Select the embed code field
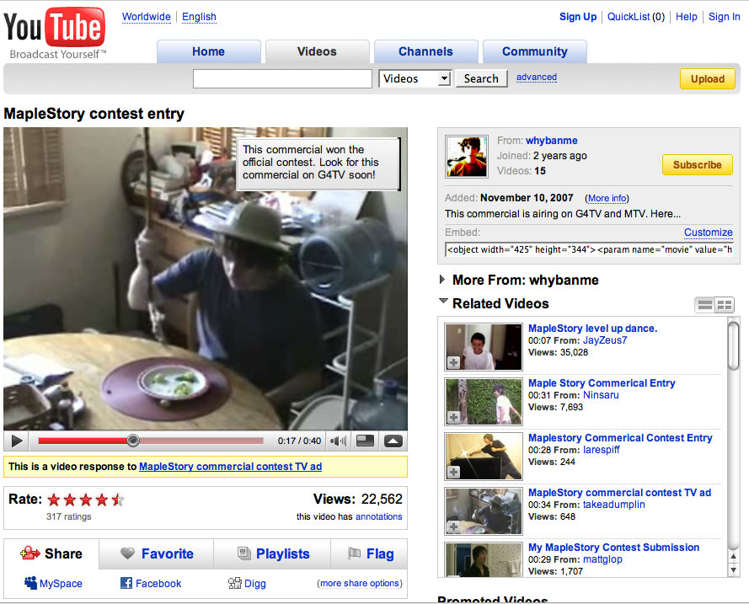 pyautogui.click(x=590, y=249)
